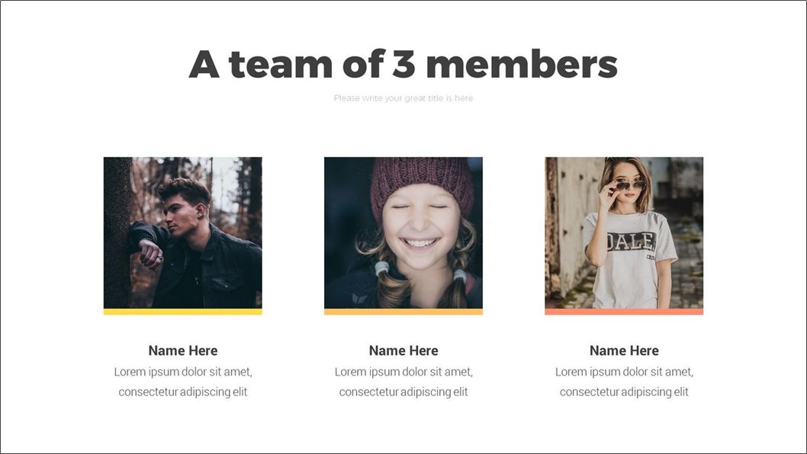
Task: Click the t-shirt lettering in third photo
Action: [x=631, y=241]
